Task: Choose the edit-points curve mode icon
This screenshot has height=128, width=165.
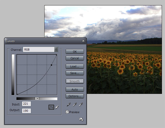Action: [x=51, y=107]
